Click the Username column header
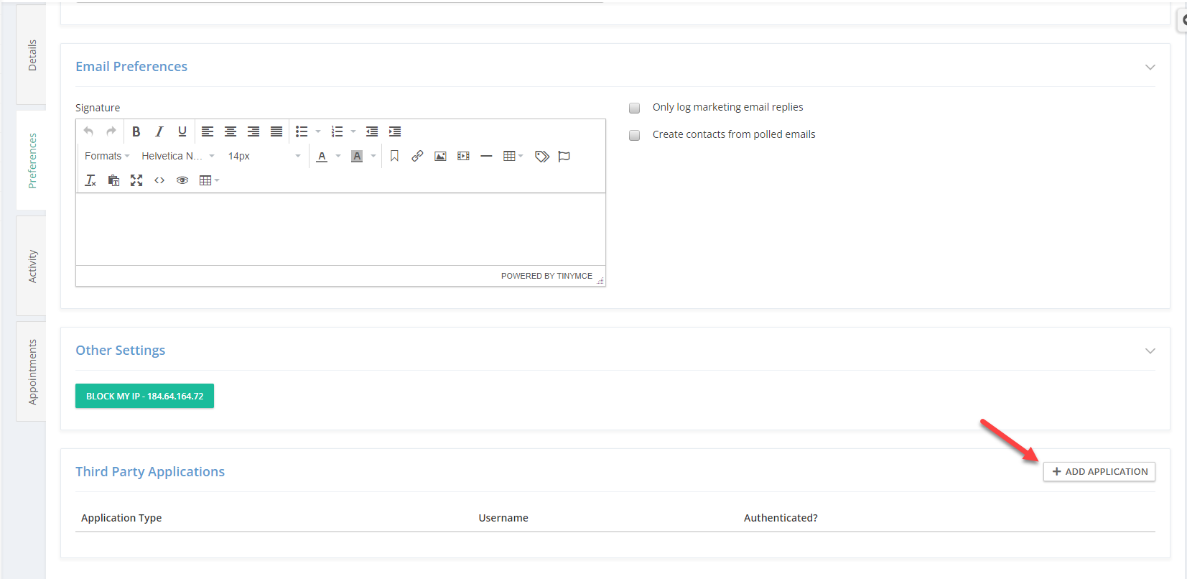The width and height of the screenshot is (1187, 579). 503,518
